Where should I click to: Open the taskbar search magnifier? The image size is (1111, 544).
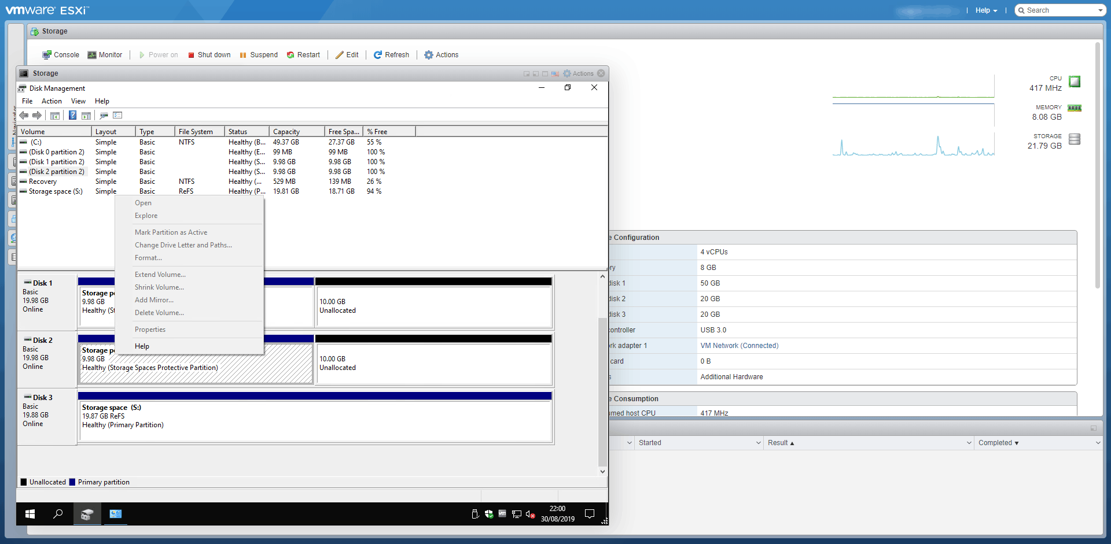click(x=58, y=514)
